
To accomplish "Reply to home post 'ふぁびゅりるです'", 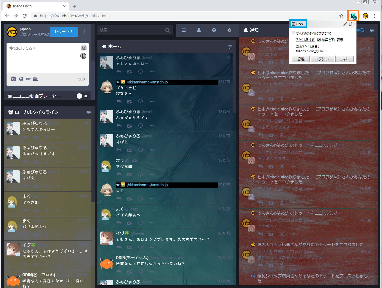I will pyautogui.click(x=119, y=126).
